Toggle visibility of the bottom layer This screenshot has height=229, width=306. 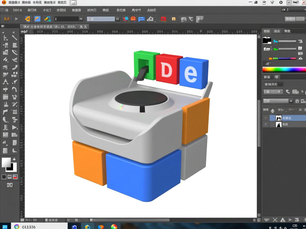[266, 124]
